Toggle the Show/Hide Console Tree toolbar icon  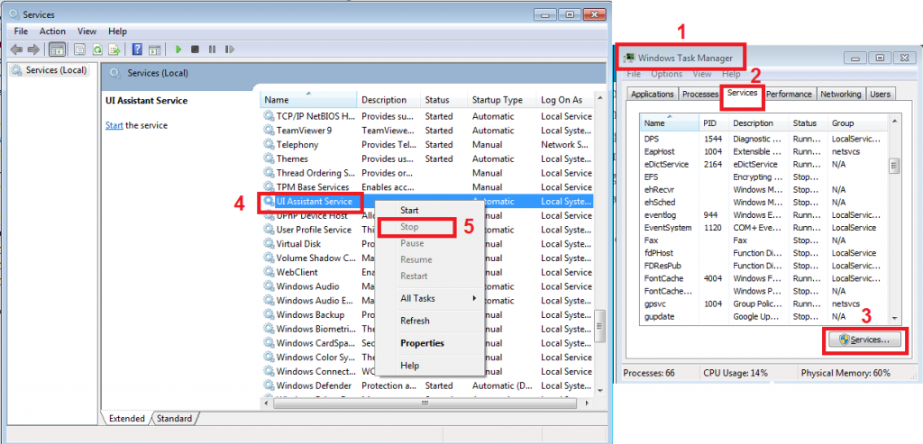point(57,50)
